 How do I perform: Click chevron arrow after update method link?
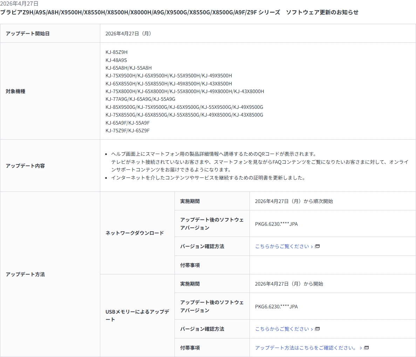361,348
